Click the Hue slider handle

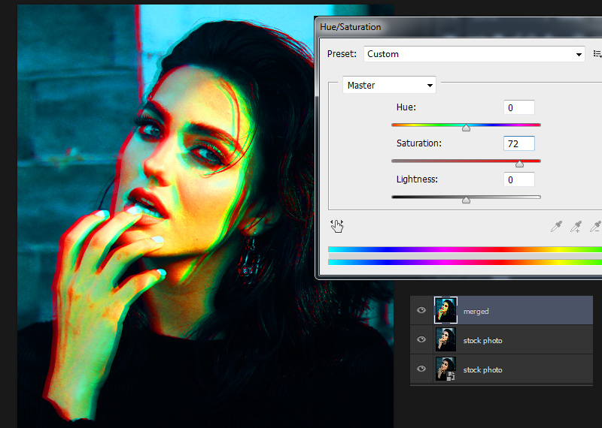[466, 128]
